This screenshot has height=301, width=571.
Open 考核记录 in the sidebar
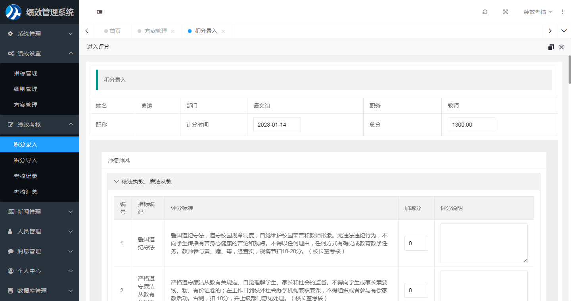(26, 176)
